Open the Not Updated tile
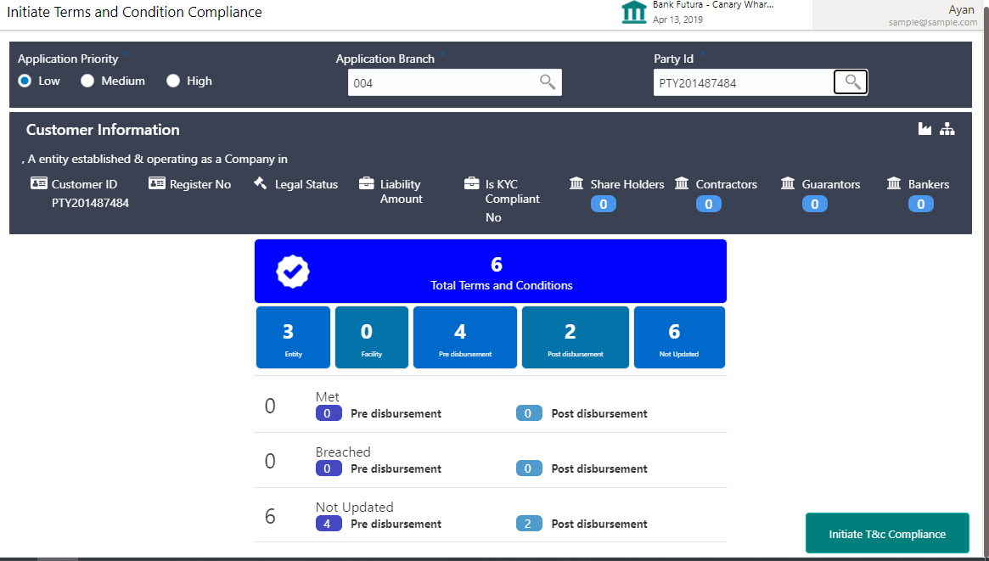Image resolution: width=989 pixels, height=561 pixels. click(679, 338)
